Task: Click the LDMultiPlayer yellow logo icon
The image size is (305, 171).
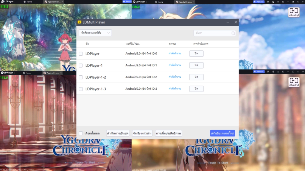Action: click(x=79, y=22)
